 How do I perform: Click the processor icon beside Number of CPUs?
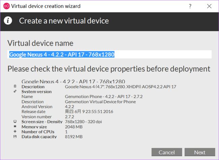(x=15, y=131)
